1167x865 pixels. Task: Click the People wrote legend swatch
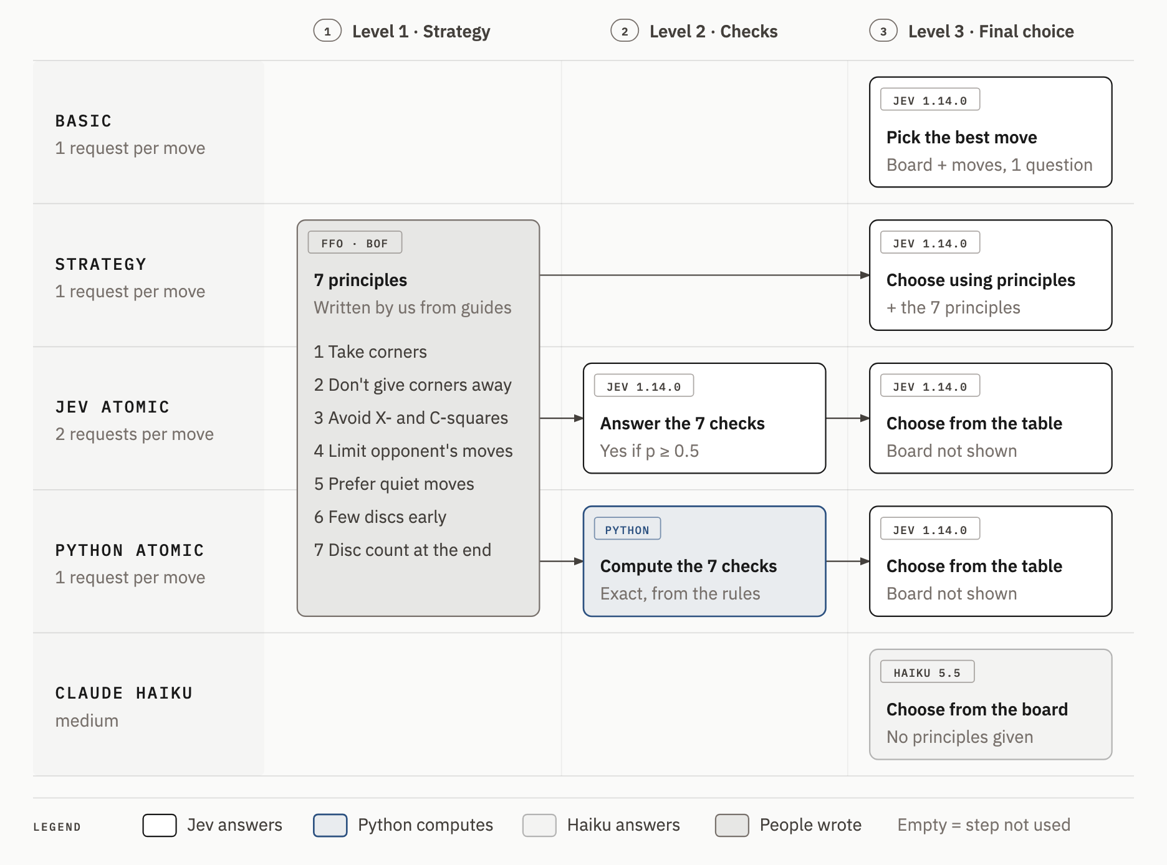(x=732, y=825)
